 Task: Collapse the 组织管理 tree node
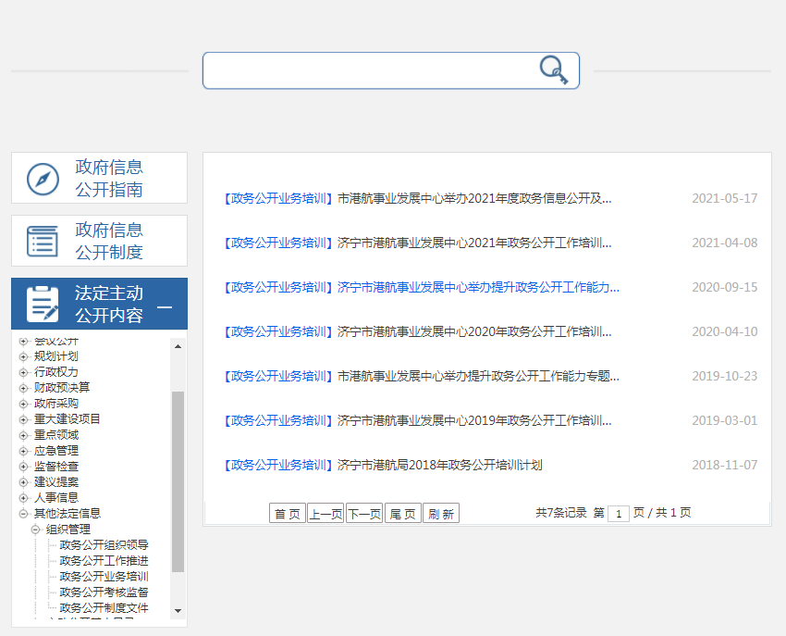pyautogui.click(x=36, y=530)
